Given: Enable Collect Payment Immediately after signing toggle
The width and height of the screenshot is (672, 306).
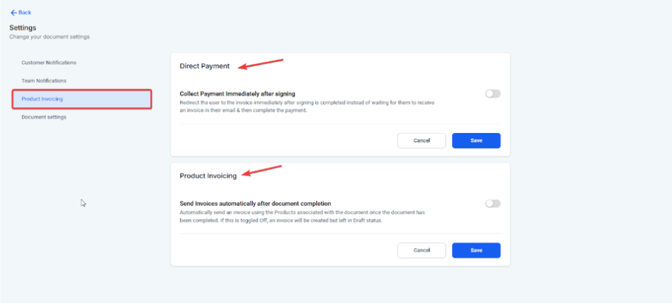Looking at the screenshot, I should (493, 94).
